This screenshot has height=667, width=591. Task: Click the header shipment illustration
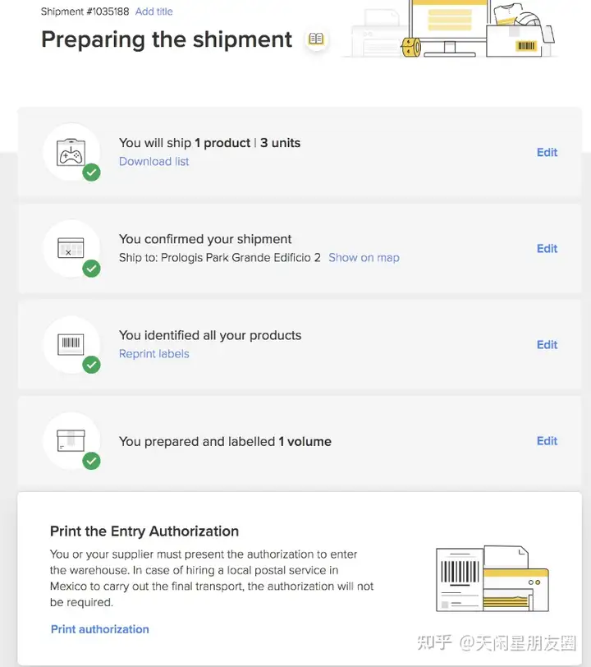click(x=453, y=29)
